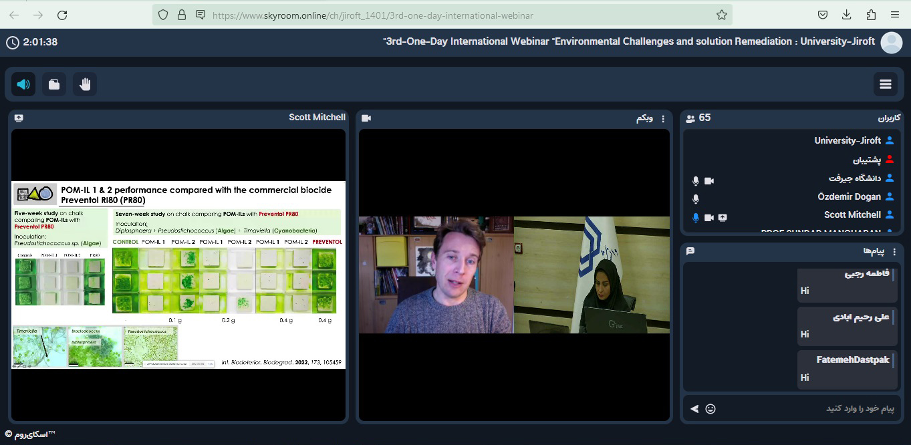Toggle the speaker audio button
Viewport: 911px width, 445px height.
[x=23, y=84]
